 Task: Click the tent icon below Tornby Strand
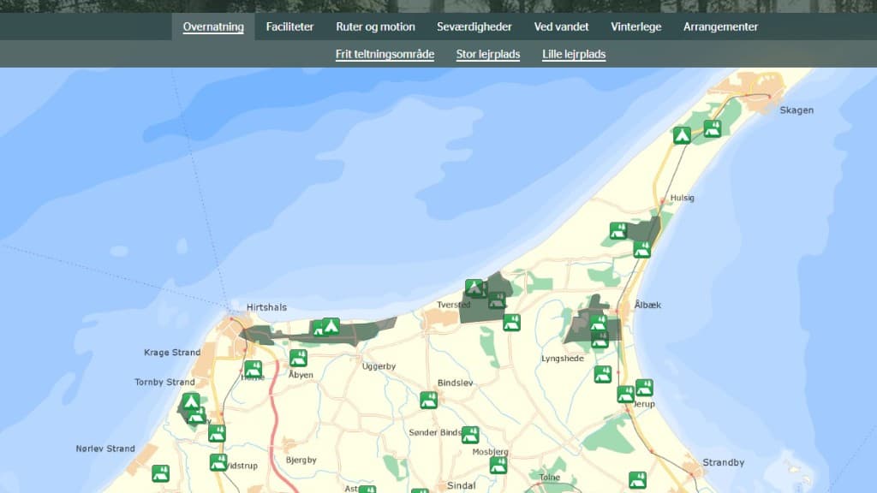pos(190,401)
